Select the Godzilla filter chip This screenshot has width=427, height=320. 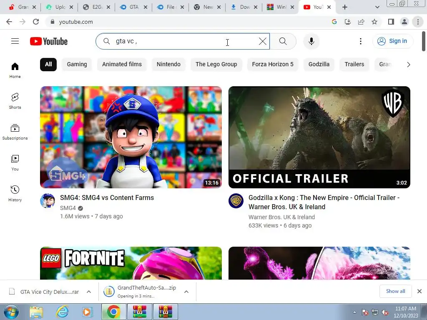[x=319, y=65]
